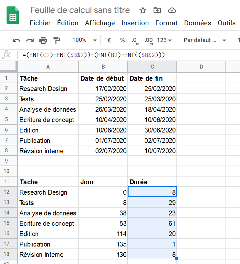Select column D header

pos(201,67)
